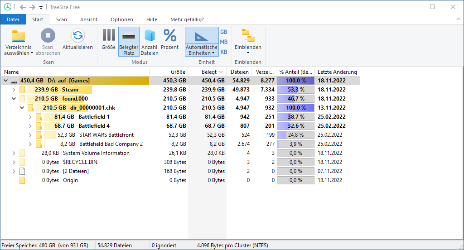Expand the Battlefield 4 folder
464x250 pixels.
coord(30,126)
